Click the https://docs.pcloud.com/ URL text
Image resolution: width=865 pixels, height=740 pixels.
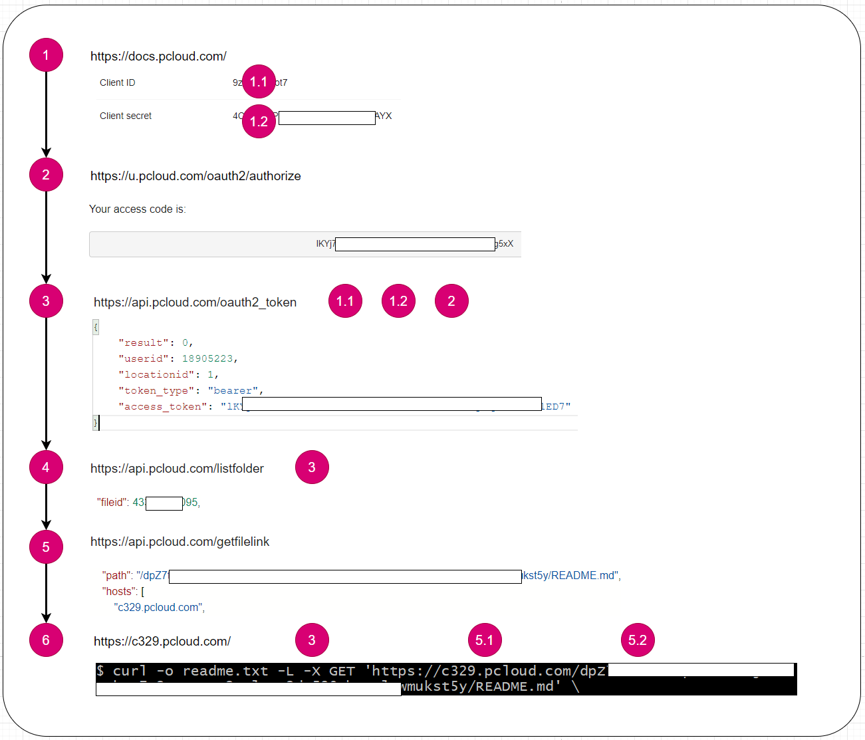coord(158,57)
